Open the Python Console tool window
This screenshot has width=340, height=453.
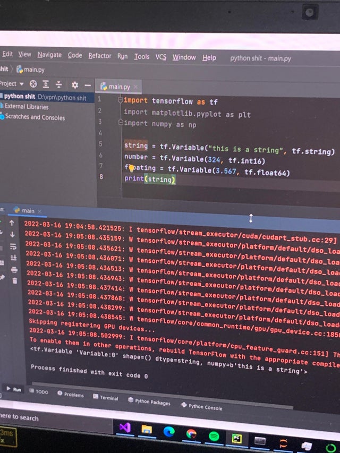[x=201, y=406]
